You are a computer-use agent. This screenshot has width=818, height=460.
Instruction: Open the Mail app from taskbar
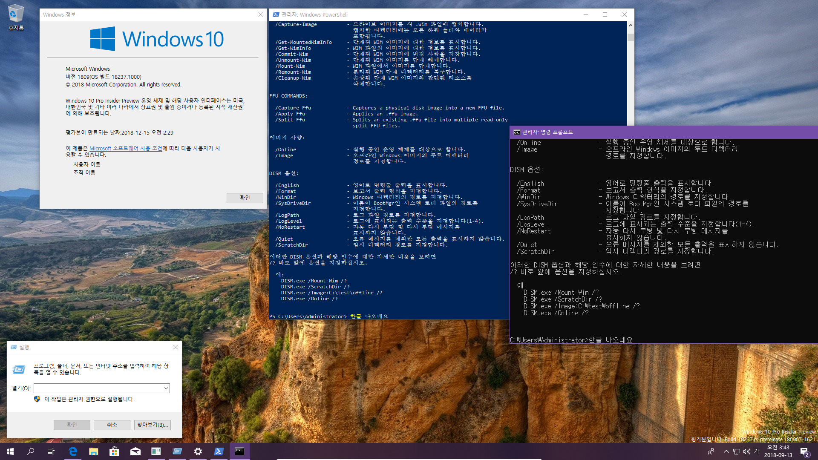click(x=135, y=451)
